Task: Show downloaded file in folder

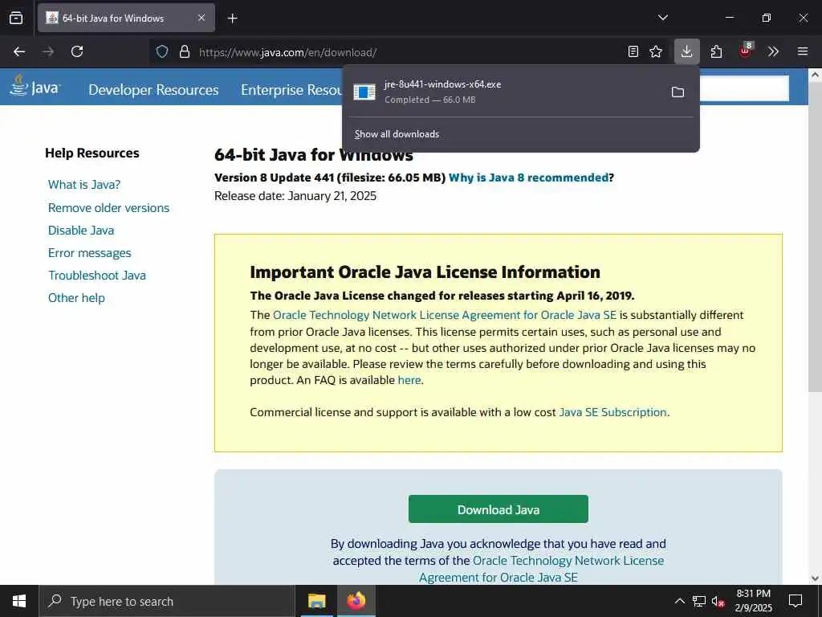Action: [x=678, y=92]
